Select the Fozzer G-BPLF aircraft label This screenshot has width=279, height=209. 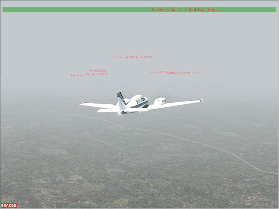click(x=96, y=74)
